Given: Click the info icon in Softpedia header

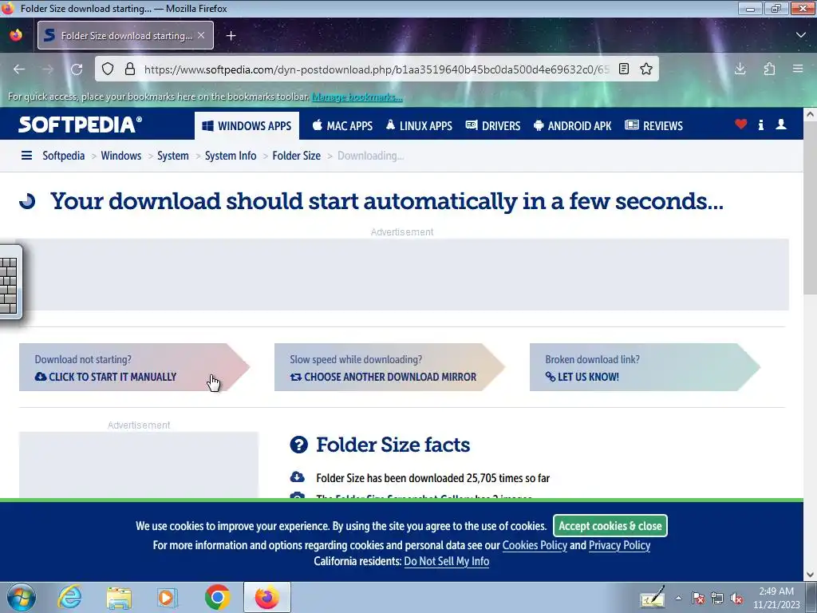Looking at the screenshot, I should coord(760,125).
